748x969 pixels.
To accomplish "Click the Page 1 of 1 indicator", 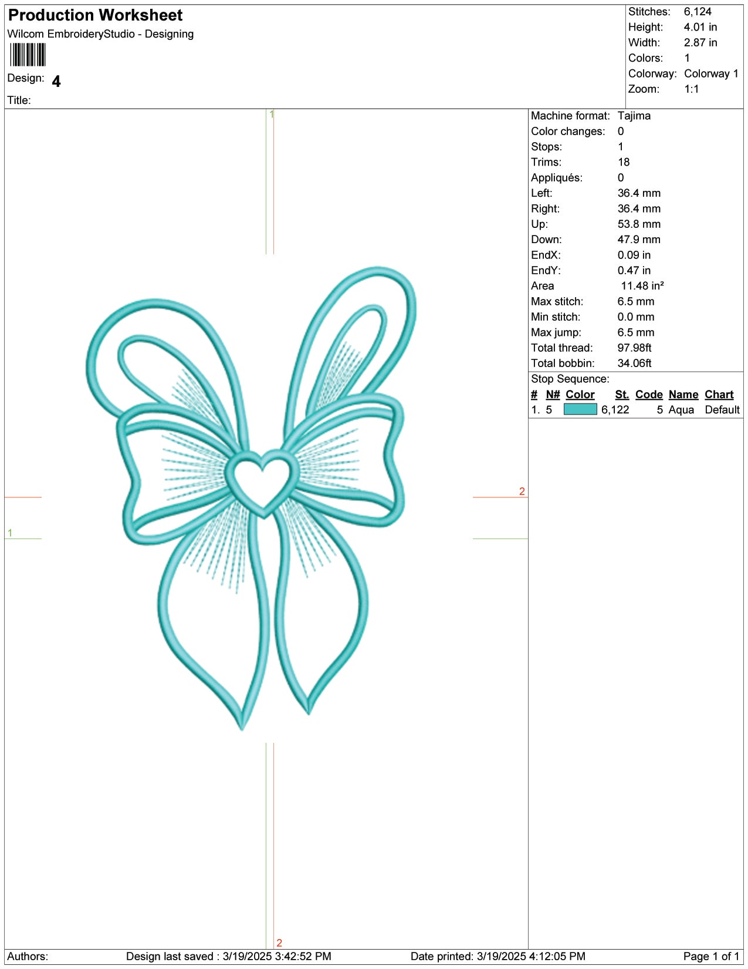I will point(710,956).
